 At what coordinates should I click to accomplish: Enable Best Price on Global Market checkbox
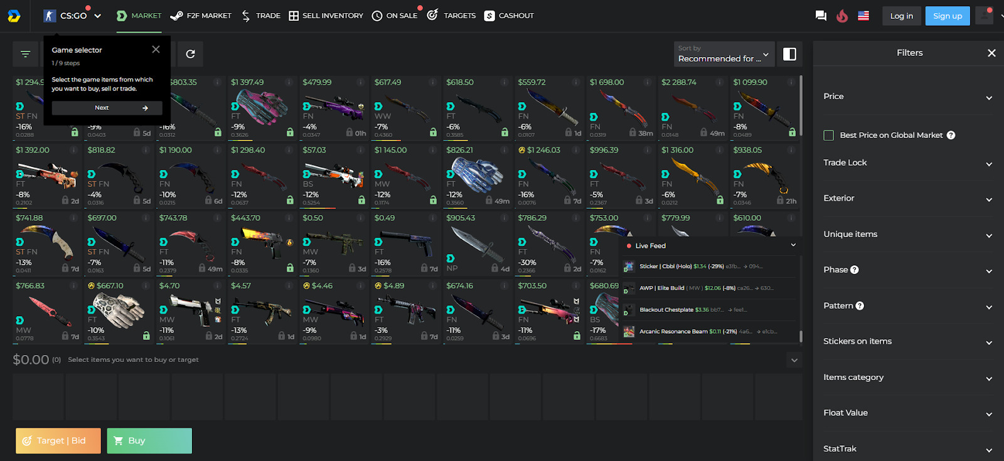click(x=828, y=135)
